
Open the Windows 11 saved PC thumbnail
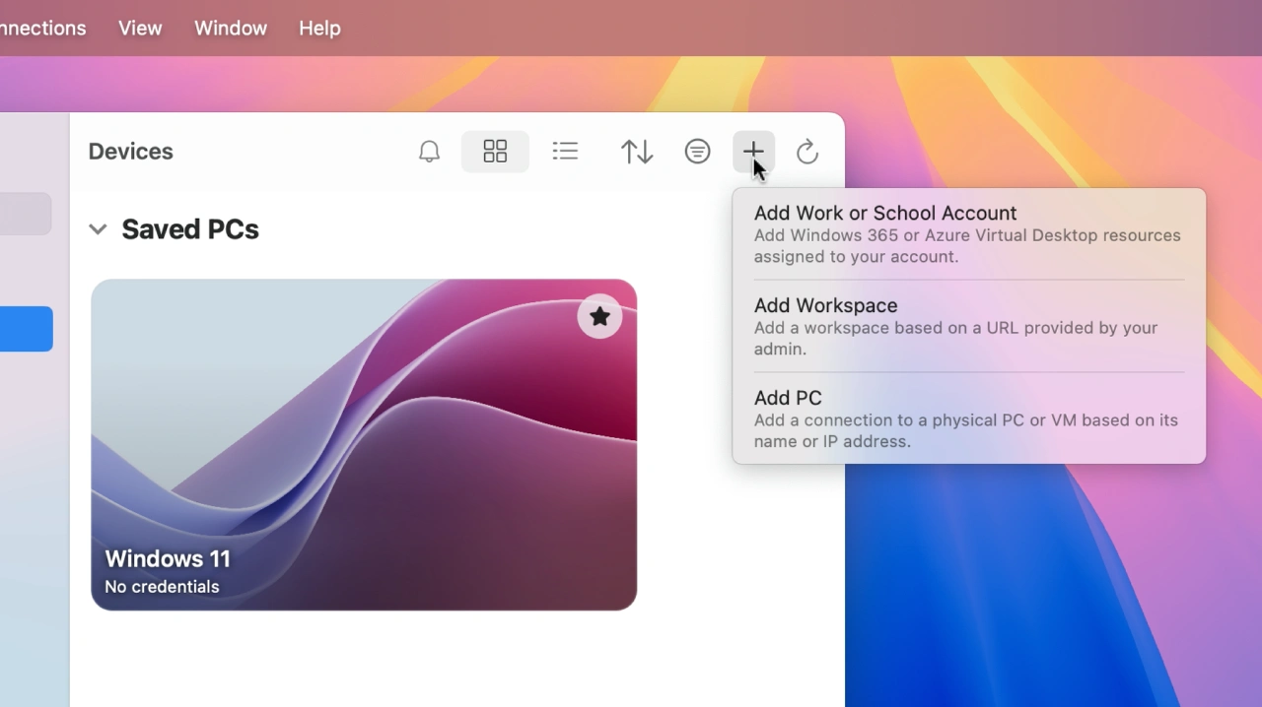click(x=364, y=444)
